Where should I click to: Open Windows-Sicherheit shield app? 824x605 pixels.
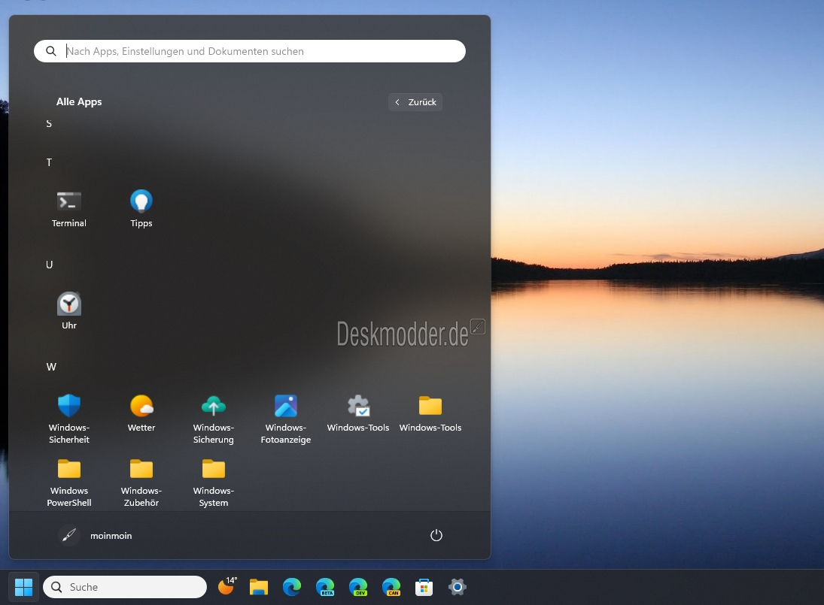point(68,419)
